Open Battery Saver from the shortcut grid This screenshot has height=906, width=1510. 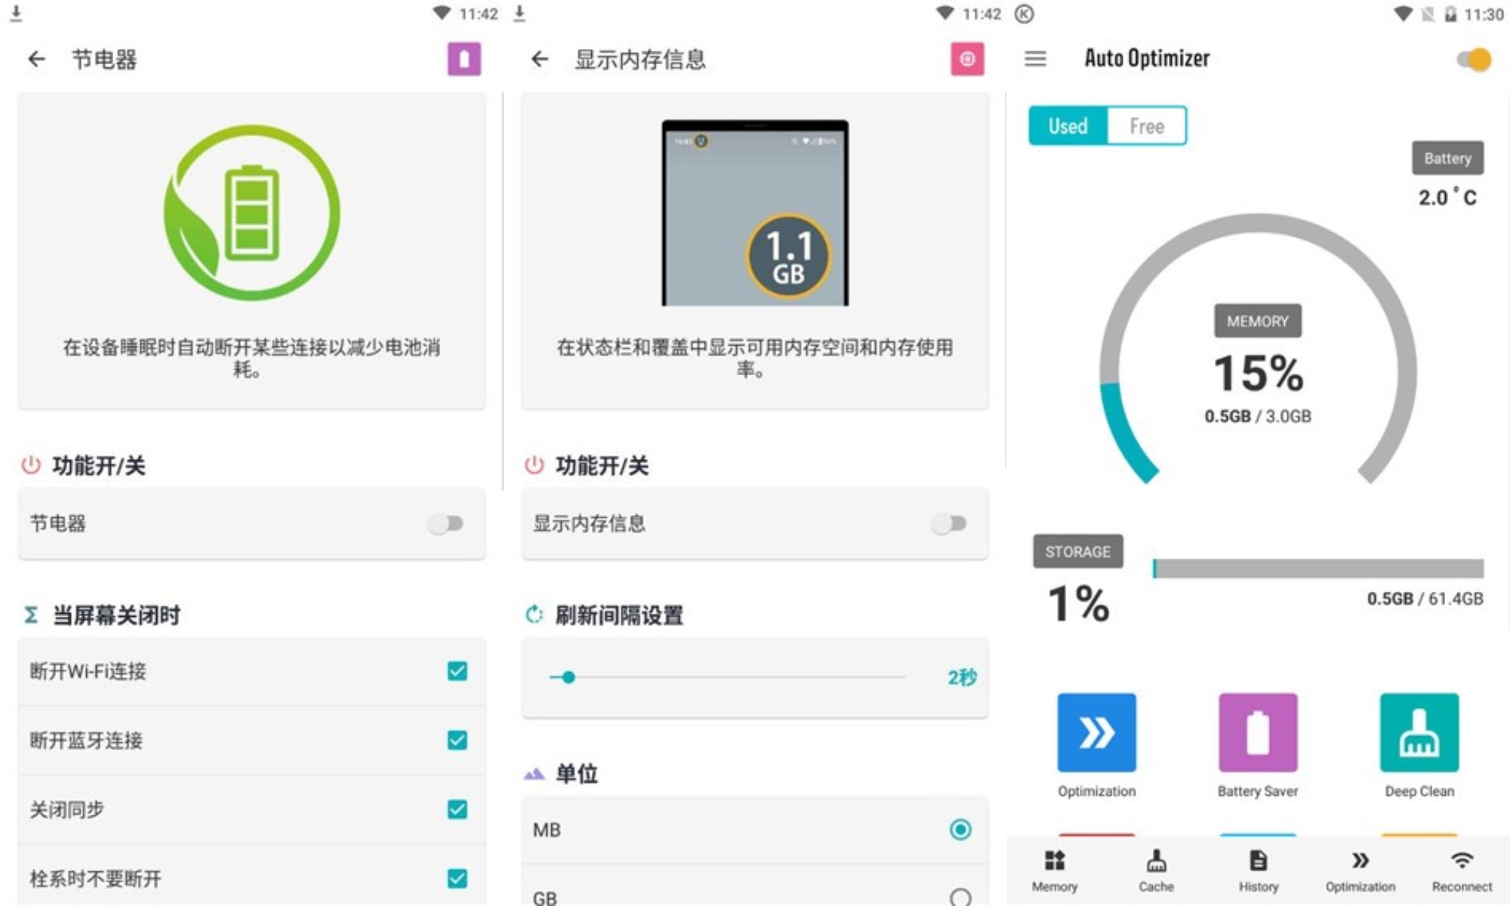[1256, 732]
